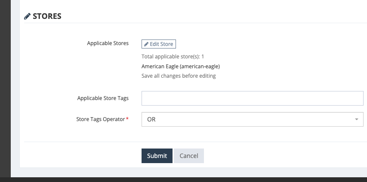367x182 pixels.
Task: Click the Total applicable store(s) count text
Action: click(173, 57)
